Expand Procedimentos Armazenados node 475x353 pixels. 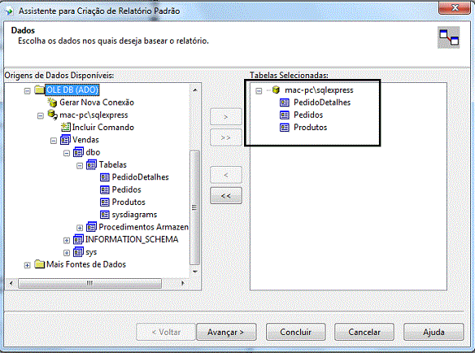(80, 228)
